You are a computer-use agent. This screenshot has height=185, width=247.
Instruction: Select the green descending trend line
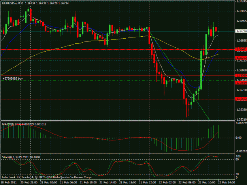(179, 77)
